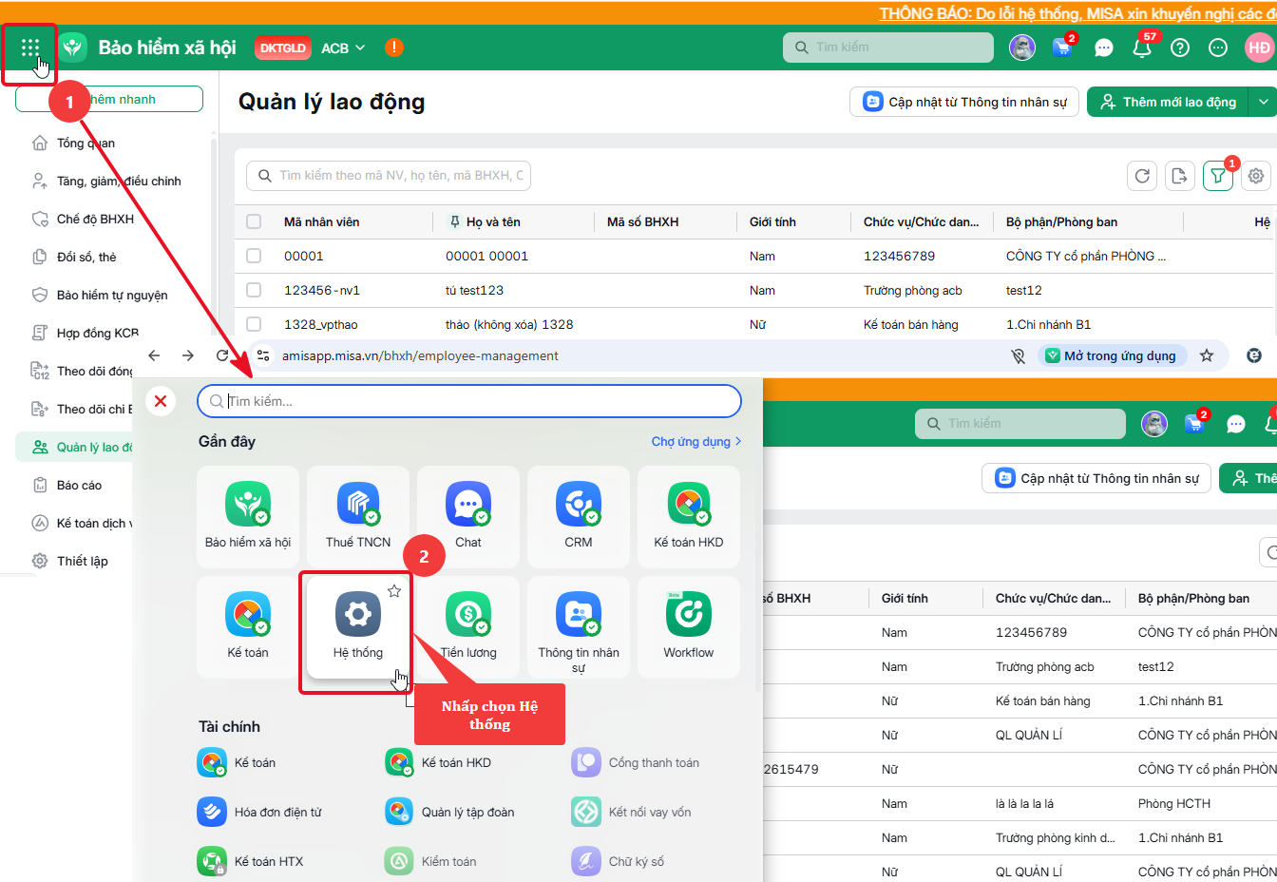Click Cập nhật từ Thông tin nhân sự, lower window
The image size is (1277, 882).
pyautogui.click(x=1096, y=478)
